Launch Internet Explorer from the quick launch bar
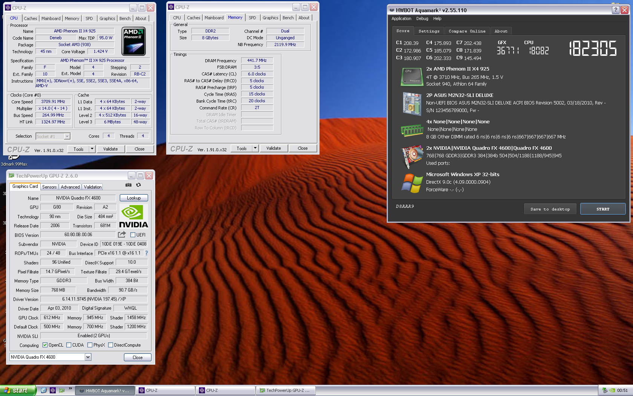This screenshot has width=633, height=396. point(44,390)
